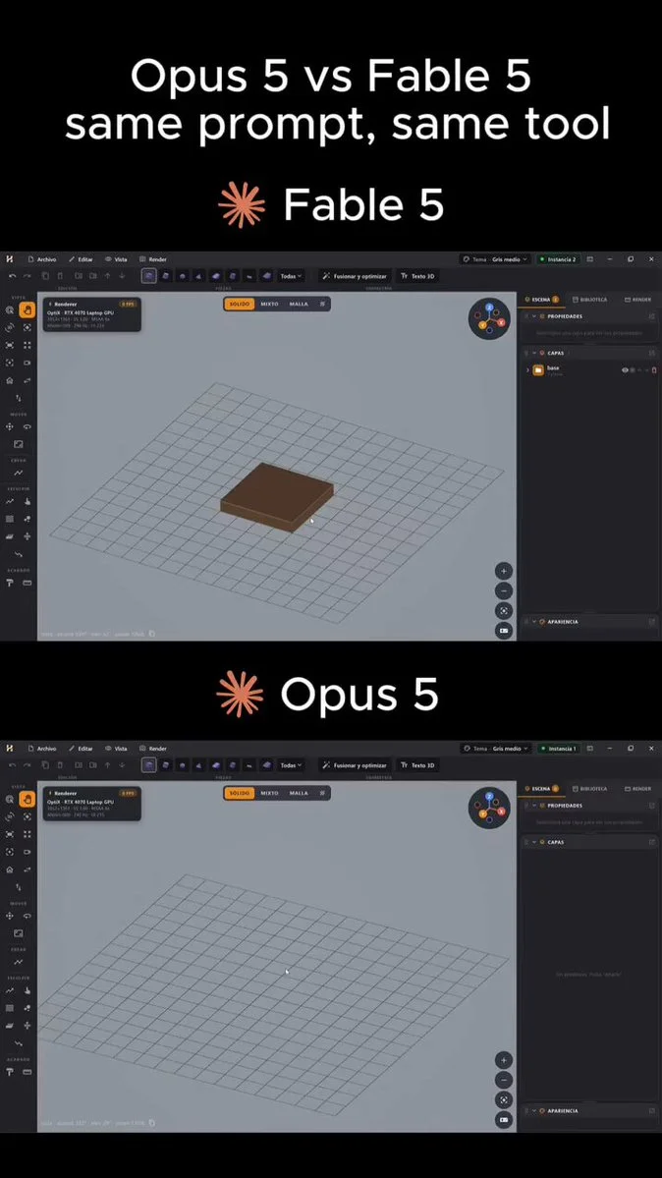Viewport: 662px width, 1178px height.
Task: Enable MALLA view mode in Fable 5 window
Action: click(x=299, y=304)
